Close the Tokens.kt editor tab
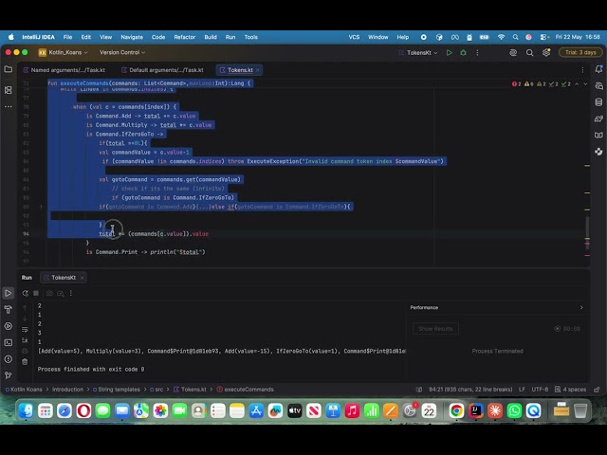 click(x=258, y=70)
